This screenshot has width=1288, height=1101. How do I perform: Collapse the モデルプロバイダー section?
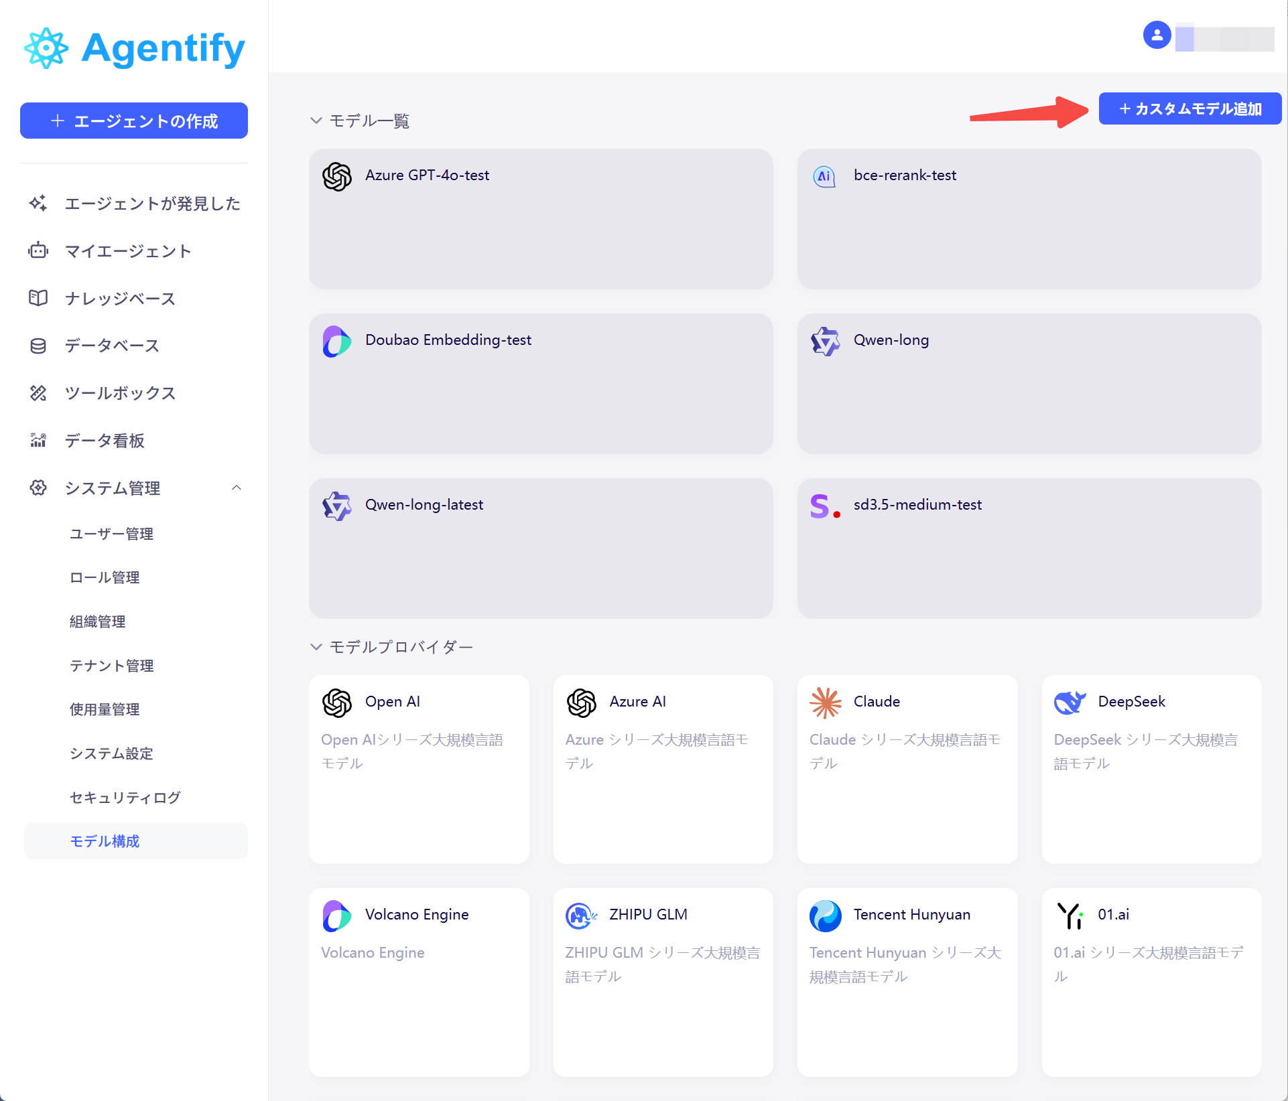tap(316, 647)
